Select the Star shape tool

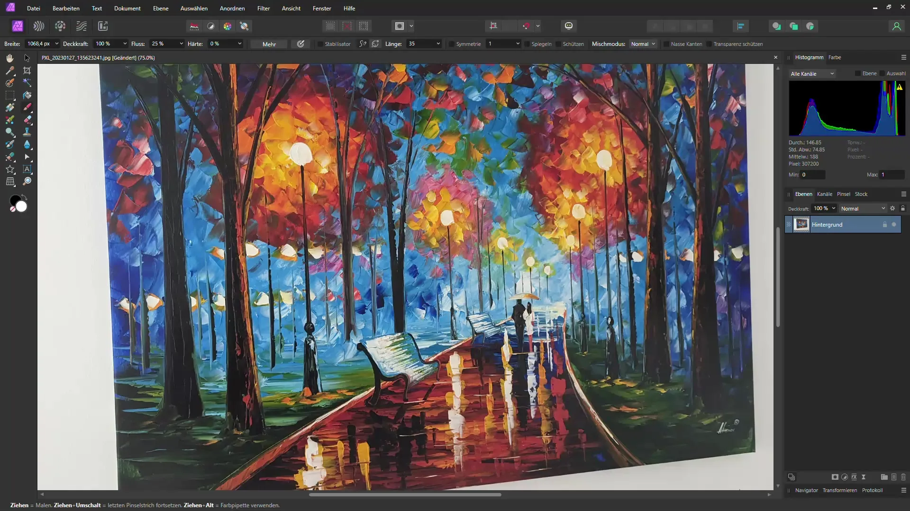10,169
